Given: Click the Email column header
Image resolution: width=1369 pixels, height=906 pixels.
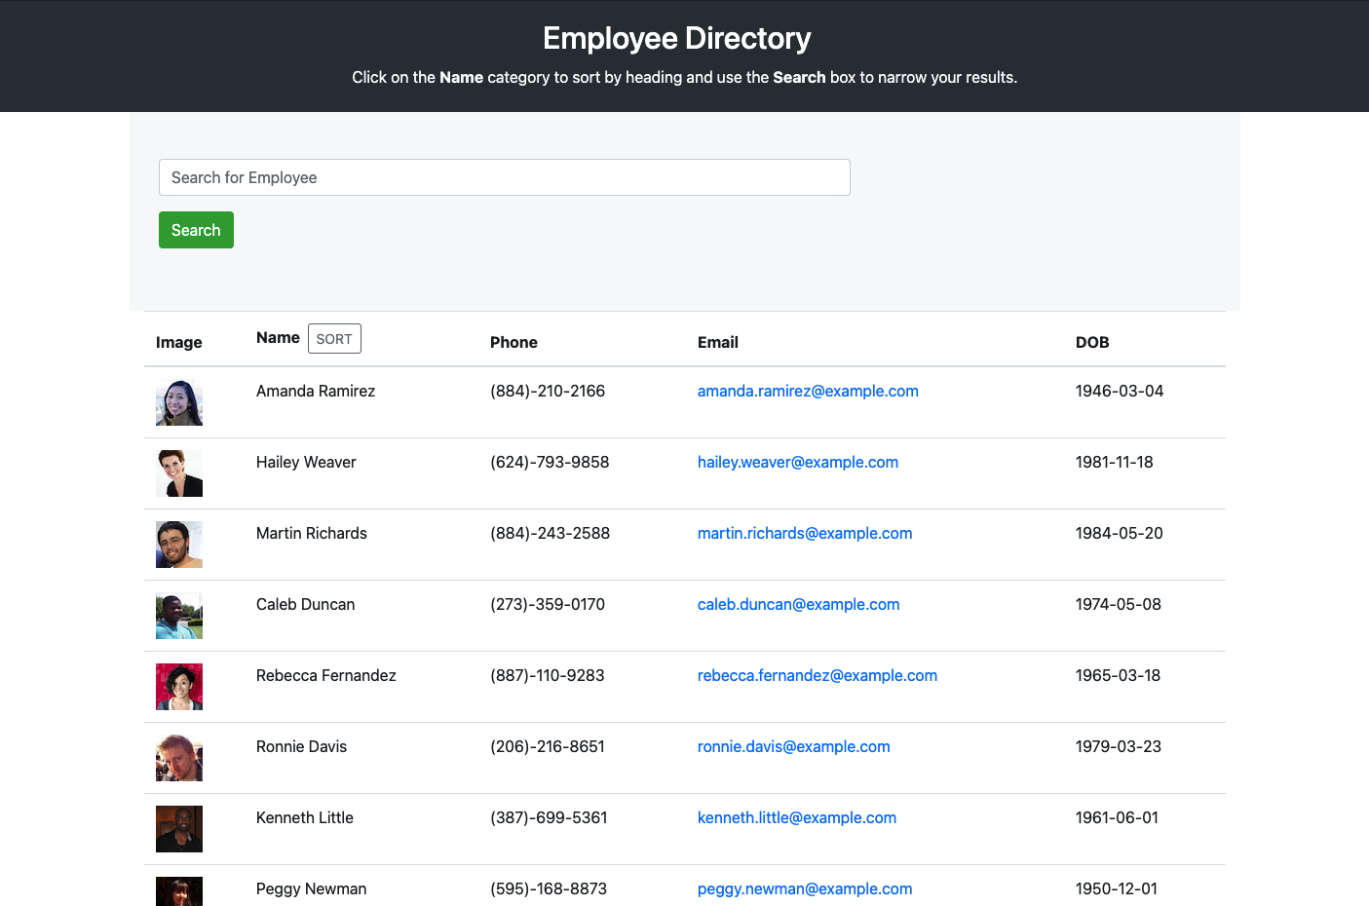Looking at the screenshot, I should point(718,342).
